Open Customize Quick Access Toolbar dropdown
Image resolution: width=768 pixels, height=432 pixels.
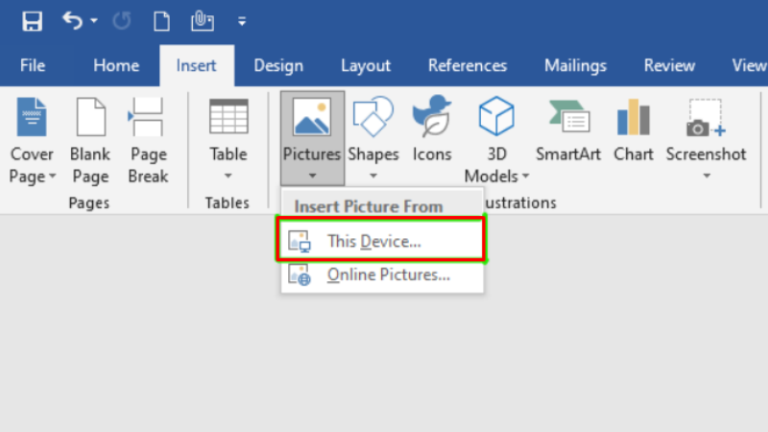tap(242, 21)
